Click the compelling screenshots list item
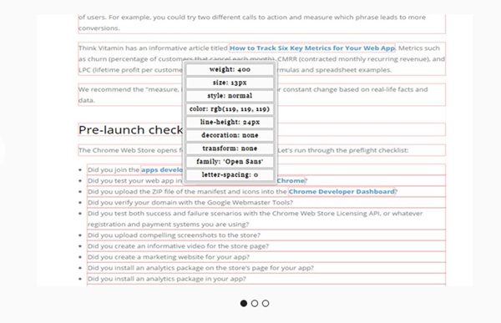Viewport: 501px width, 323px height. pyautogui.click(x=175, y=235)
